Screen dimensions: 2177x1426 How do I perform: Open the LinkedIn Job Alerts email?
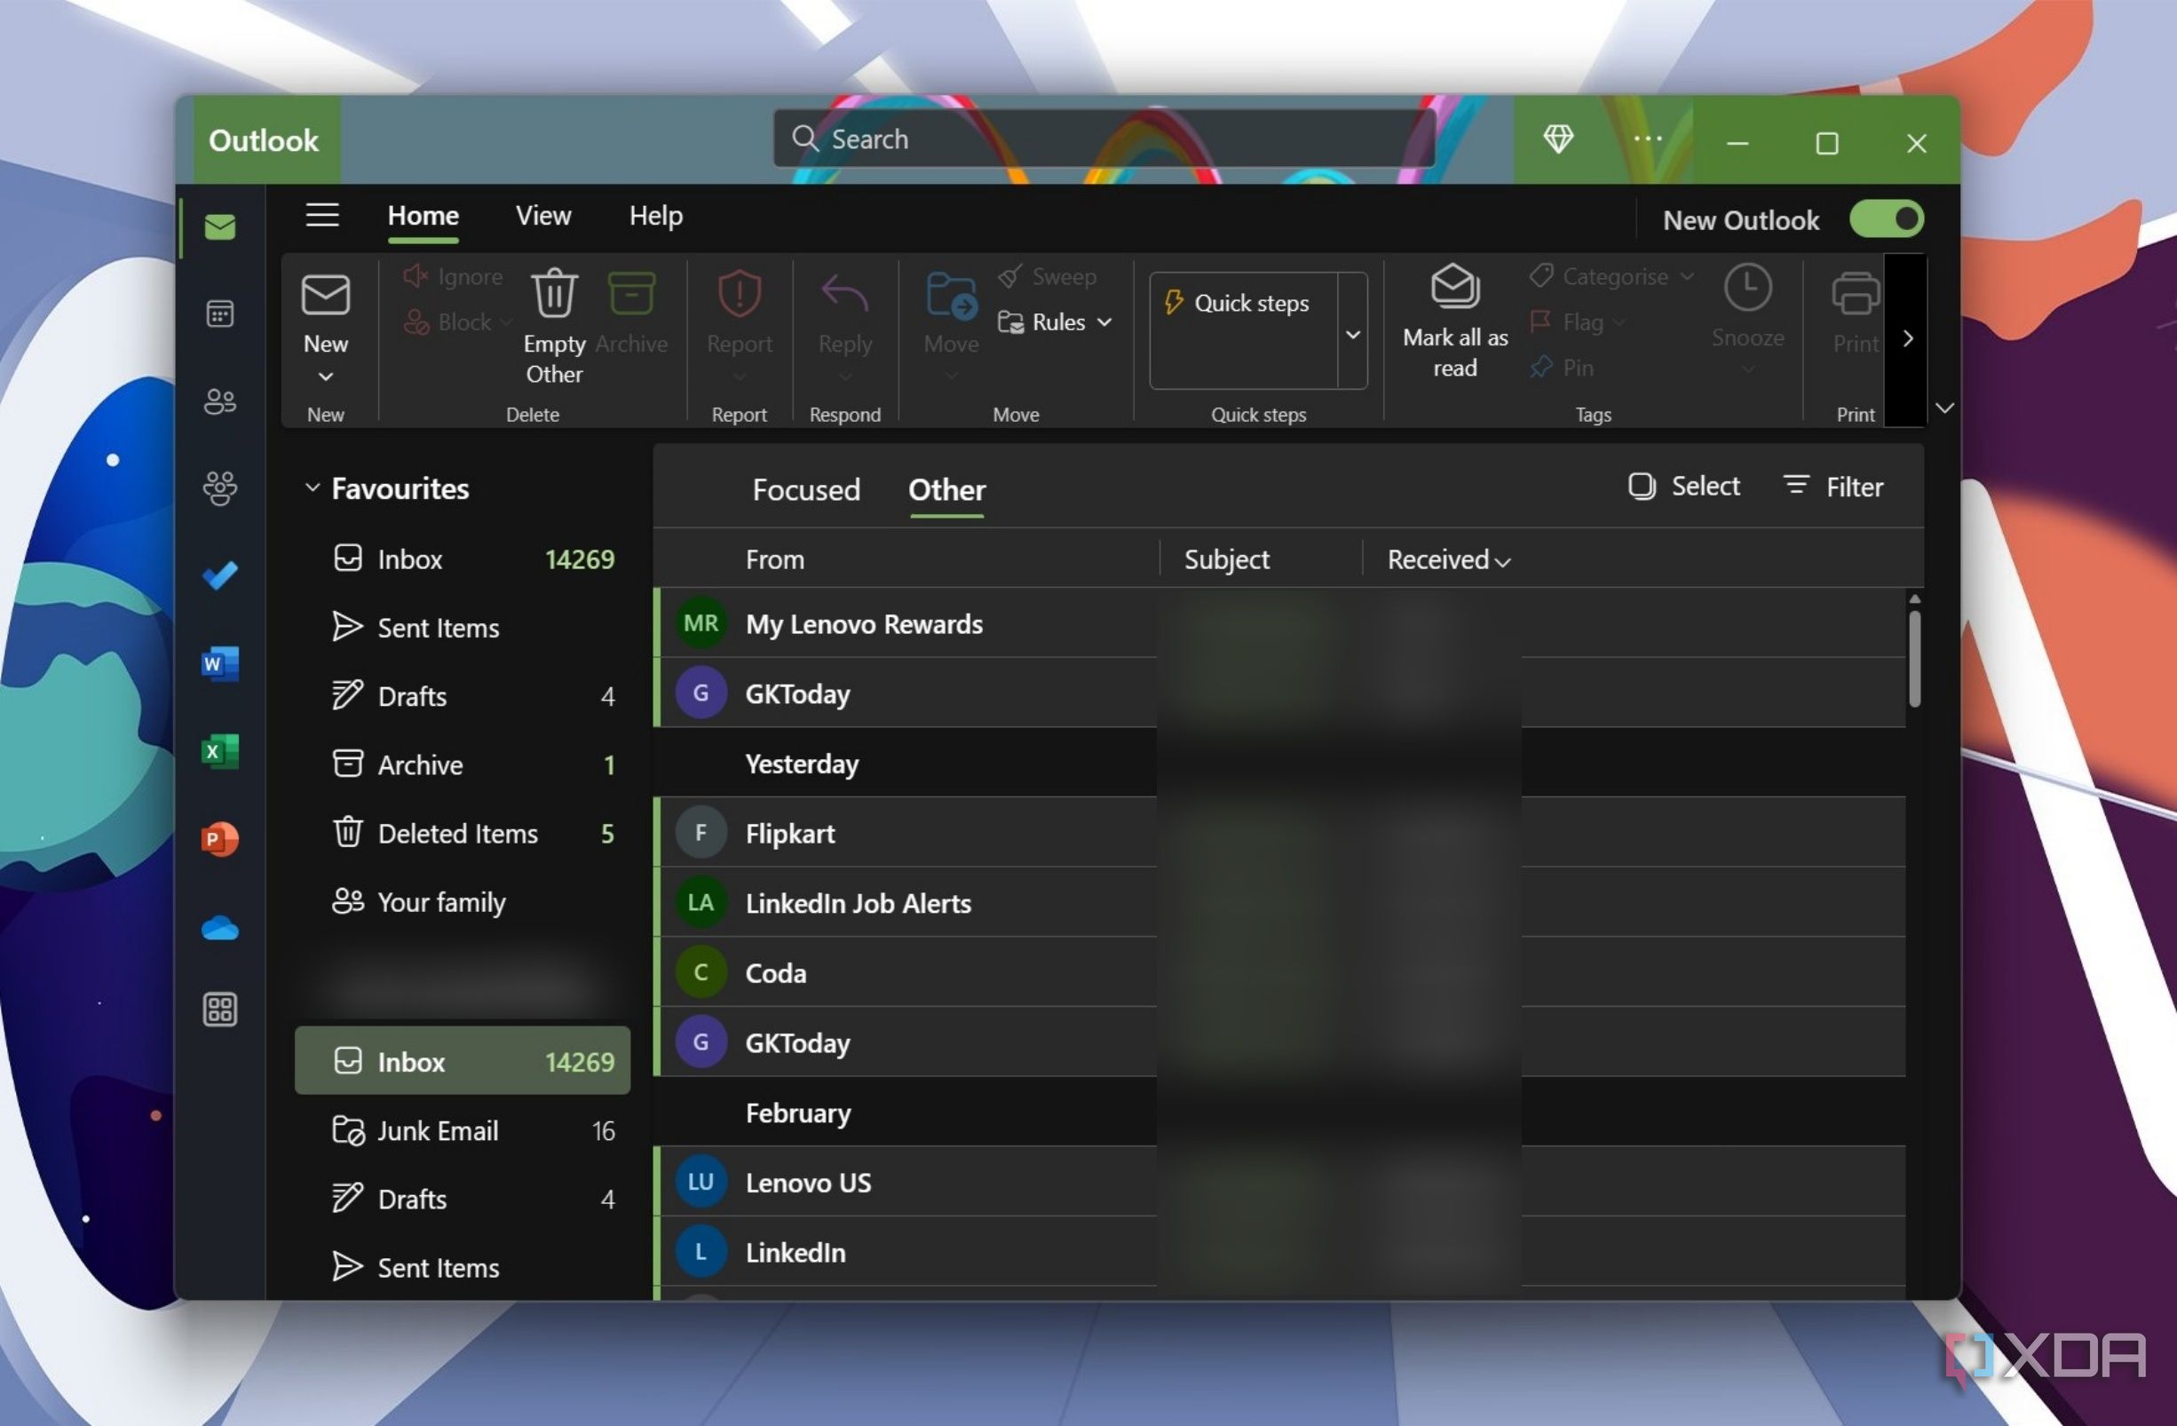click(1280, 903)
